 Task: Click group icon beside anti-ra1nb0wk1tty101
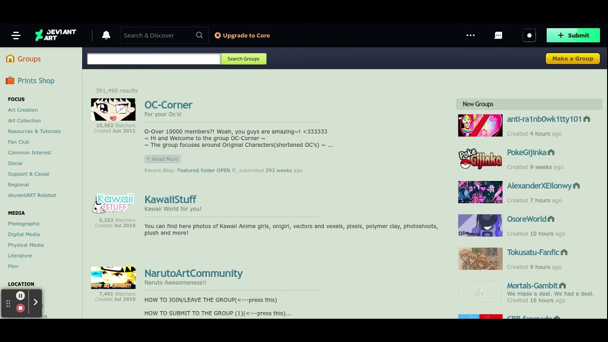(x=587, y=119)
